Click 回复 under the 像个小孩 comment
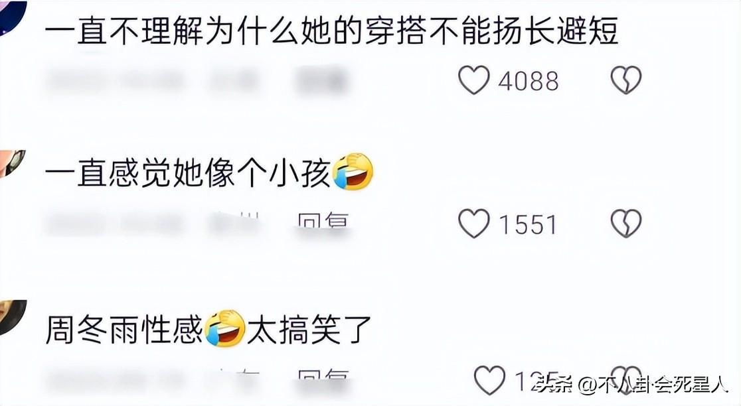Screen dimensions: 741x406 tap(323, 222)
